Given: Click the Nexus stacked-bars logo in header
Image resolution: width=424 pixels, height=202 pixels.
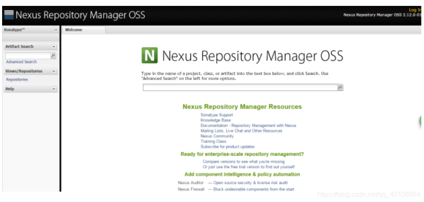Looking at the screenshot, I should (x=9, y=15).
